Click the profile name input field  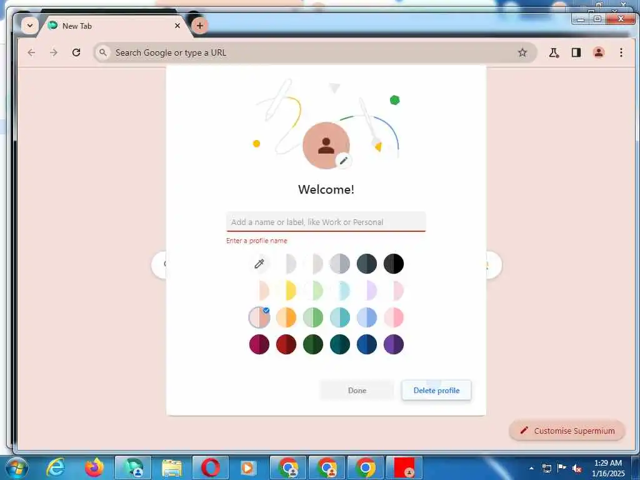coord(326,222)
